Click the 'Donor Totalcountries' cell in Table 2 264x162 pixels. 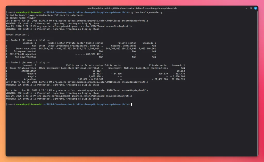click(x=23, y=68)
